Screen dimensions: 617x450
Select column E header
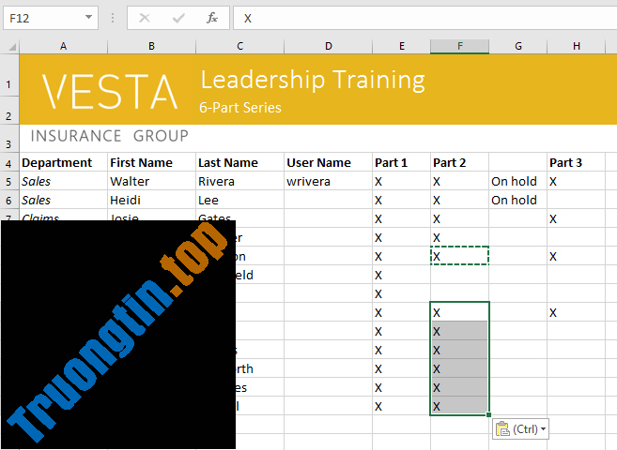401,46
